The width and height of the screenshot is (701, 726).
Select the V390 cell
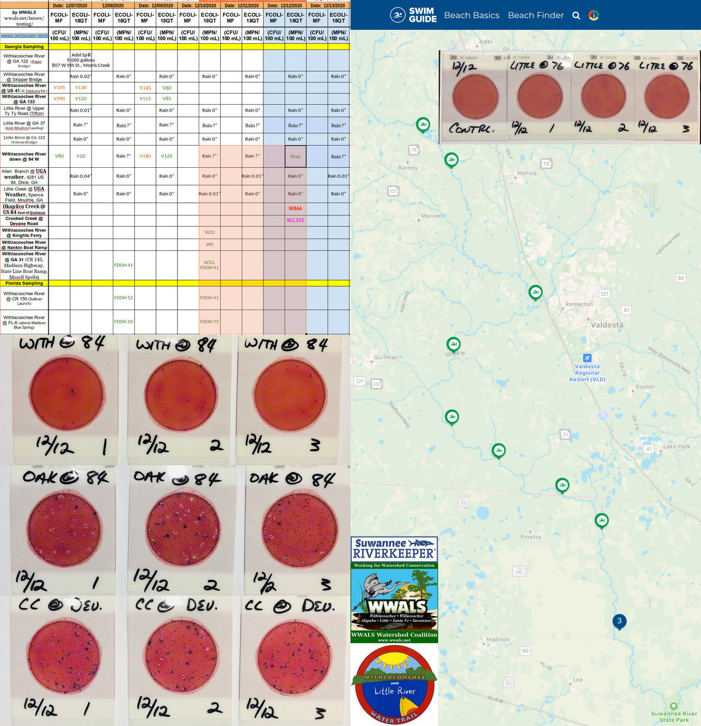pos(59,99)
